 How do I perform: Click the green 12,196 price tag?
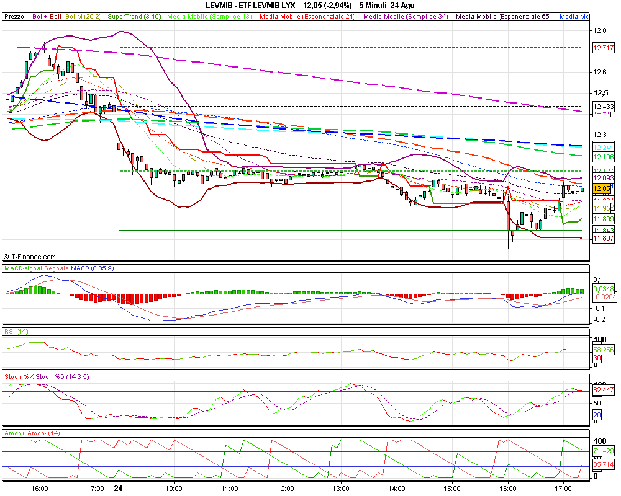604,157
